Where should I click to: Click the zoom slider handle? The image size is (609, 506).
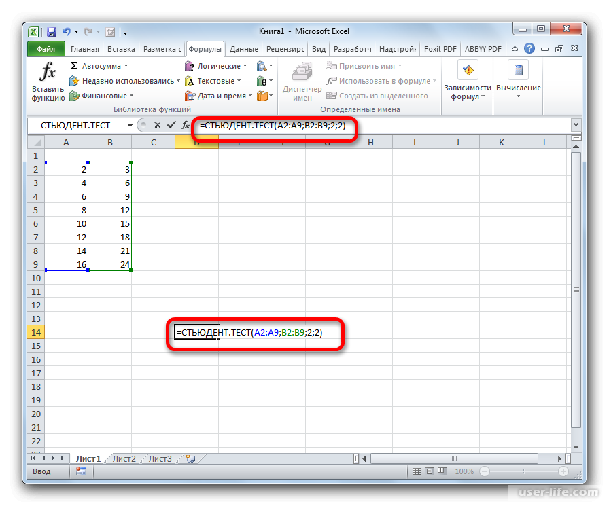pos(524,471)
